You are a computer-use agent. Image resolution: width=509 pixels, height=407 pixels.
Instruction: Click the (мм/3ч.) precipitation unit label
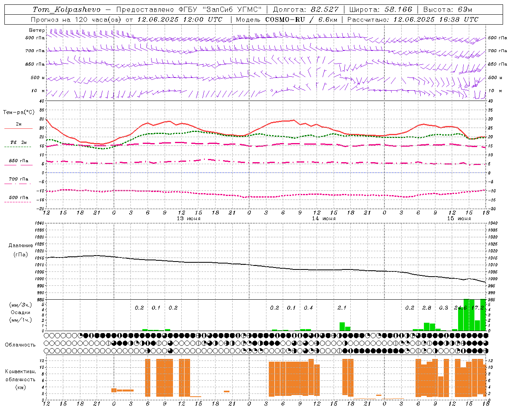tap(20, 305)
